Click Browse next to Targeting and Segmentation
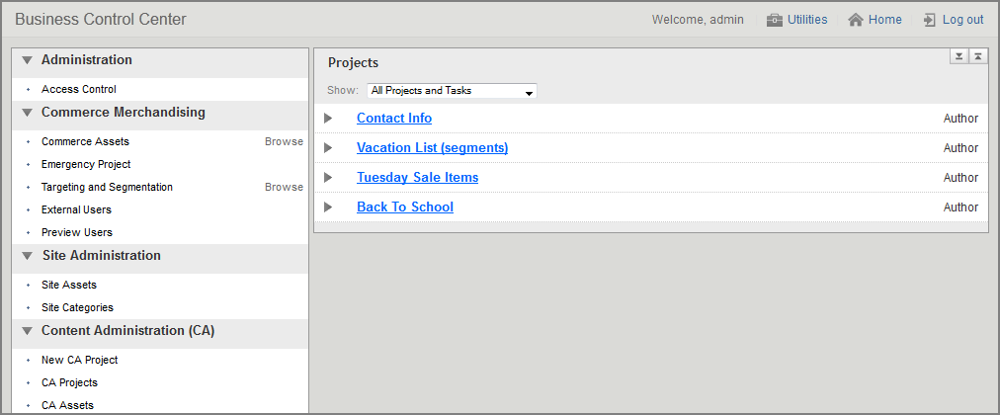Viewport: 1000px width, 415px height. pos(284,187)
